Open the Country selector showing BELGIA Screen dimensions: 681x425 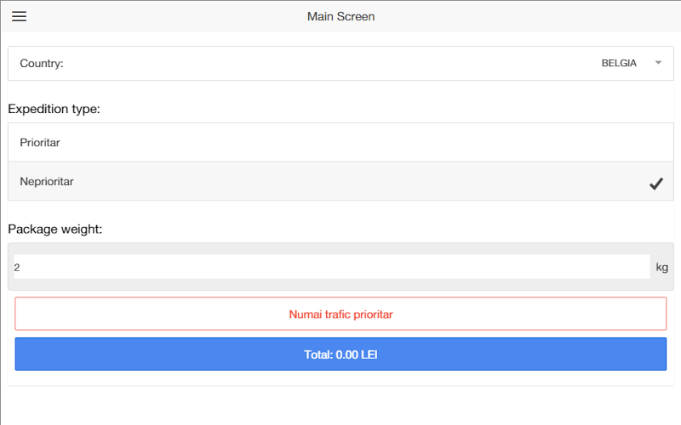(340, 64)
